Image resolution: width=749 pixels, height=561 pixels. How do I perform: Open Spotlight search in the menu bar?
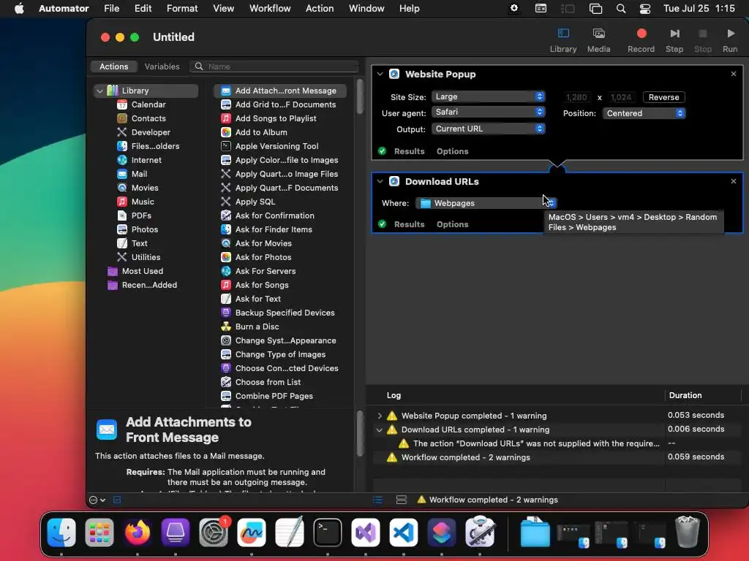(x=620, y=8)
